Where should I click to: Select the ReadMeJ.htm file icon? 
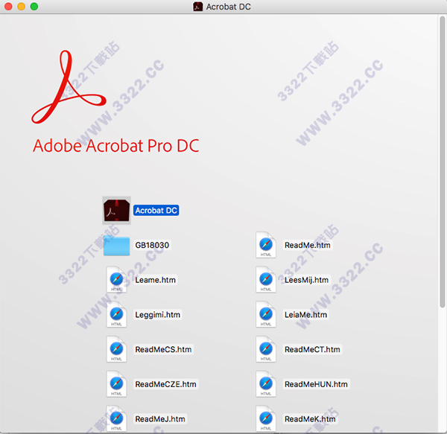click(117, 418)
